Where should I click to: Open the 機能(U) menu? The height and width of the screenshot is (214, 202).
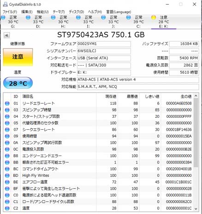coord(43,12)
